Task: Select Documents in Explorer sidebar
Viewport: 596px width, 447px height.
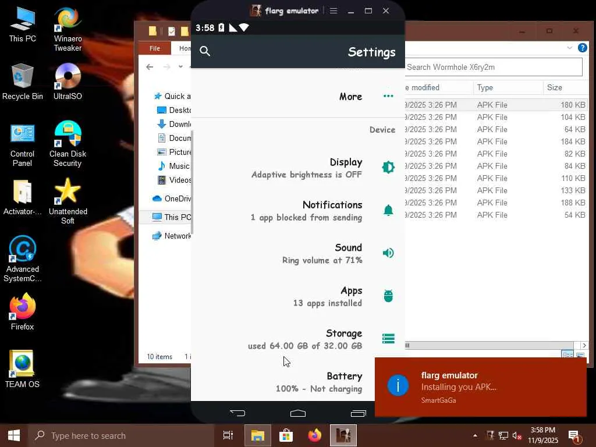Action: pos(174,138)
